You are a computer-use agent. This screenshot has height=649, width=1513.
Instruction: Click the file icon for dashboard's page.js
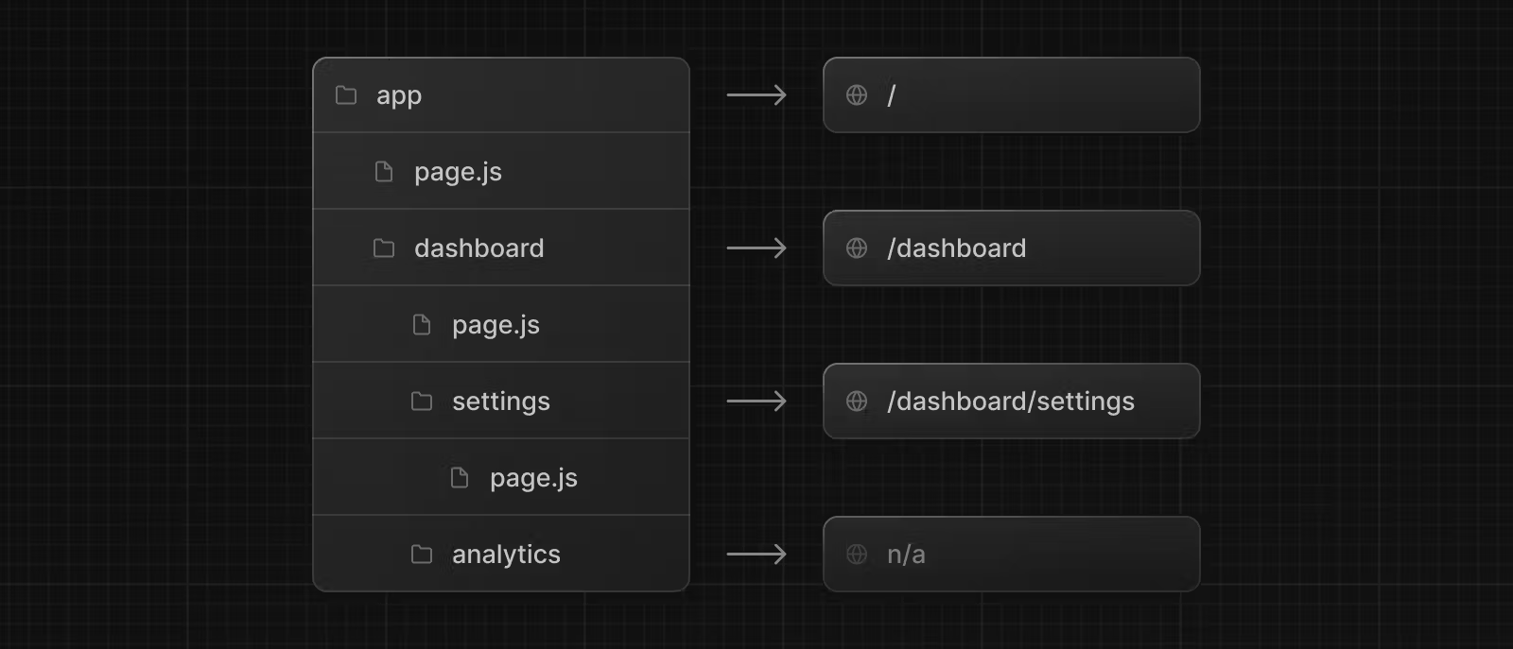422,325
